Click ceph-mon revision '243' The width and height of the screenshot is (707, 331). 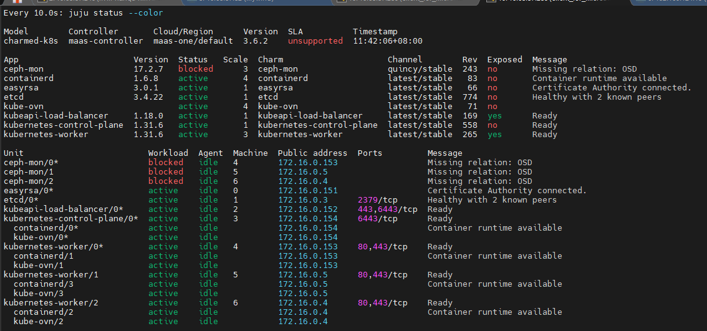point(470,69)
